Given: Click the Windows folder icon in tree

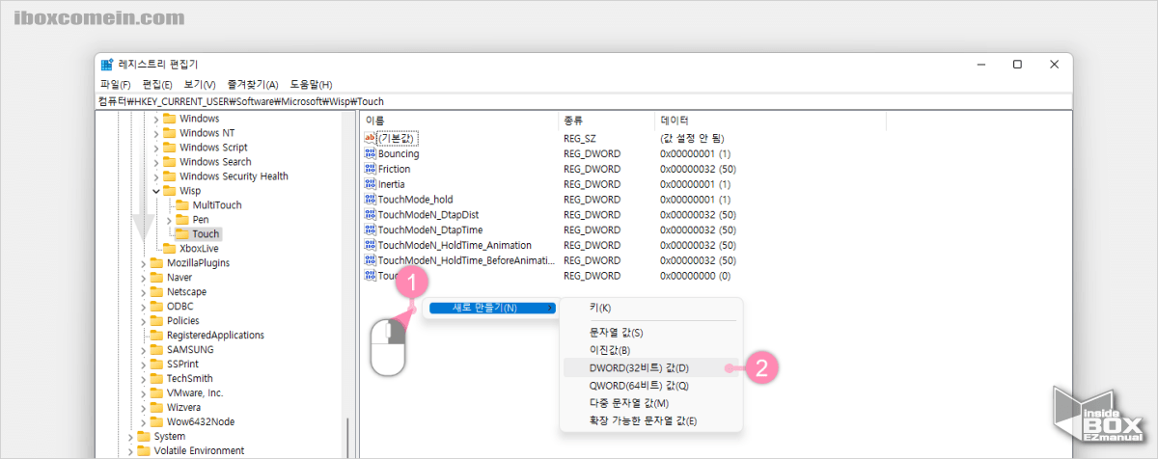Looking at the screenshot, I should coord(169,119).
